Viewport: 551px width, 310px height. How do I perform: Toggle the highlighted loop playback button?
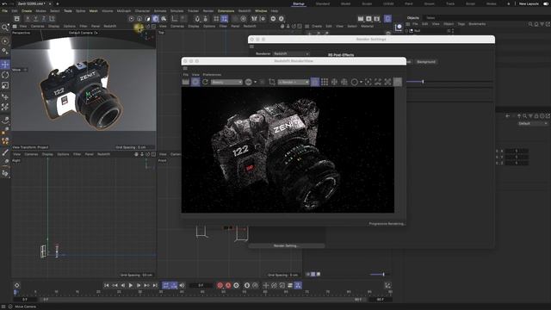coord(165,285)
